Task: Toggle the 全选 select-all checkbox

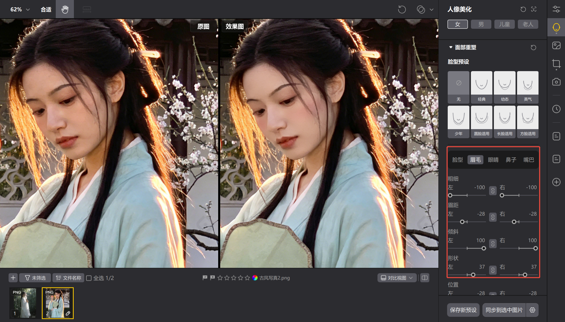Action: pyautogui.click(x=89, y=278)
